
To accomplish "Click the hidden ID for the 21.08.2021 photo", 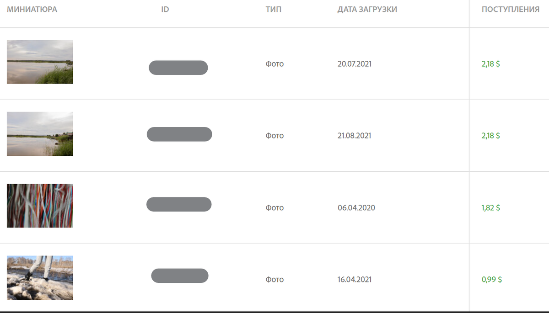I will [179, 134].
